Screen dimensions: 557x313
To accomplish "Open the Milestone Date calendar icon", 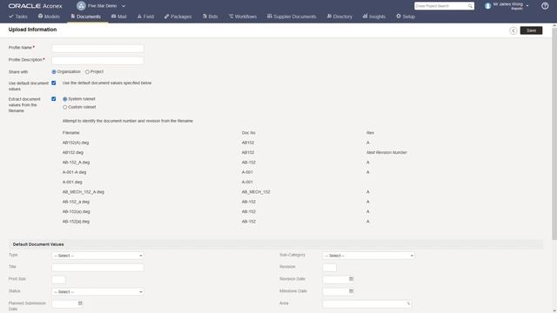I will point(351,291).
